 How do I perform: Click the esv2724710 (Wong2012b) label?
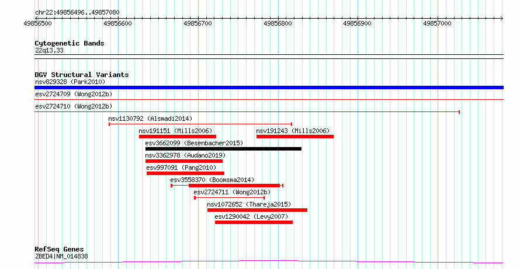point(74,106)
